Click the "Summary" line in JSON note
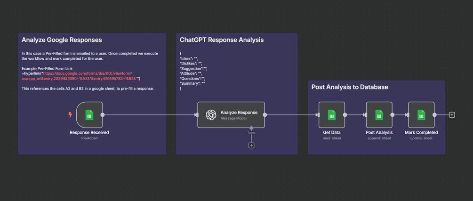Screen dimensions: 473x201 (192, 84)
